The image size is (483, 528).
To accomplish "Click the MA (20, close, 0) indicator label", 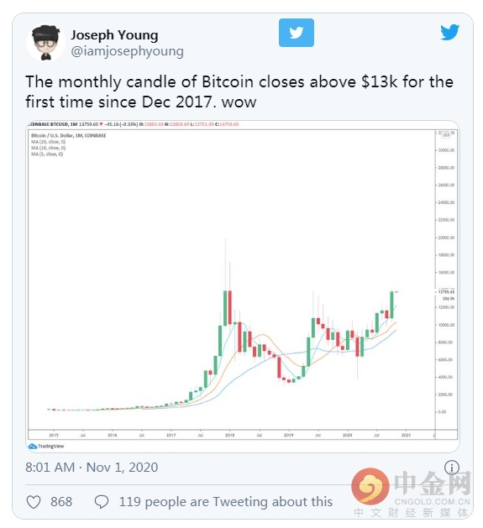I will 48,142.
